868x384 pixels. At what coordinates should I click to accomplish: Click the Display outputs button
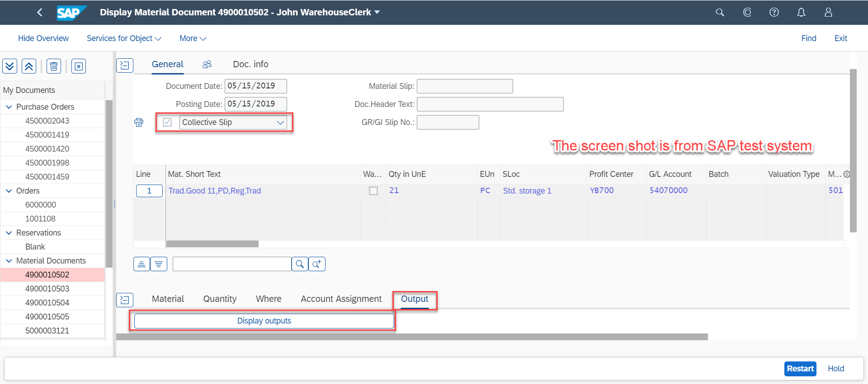coord(264,321)
